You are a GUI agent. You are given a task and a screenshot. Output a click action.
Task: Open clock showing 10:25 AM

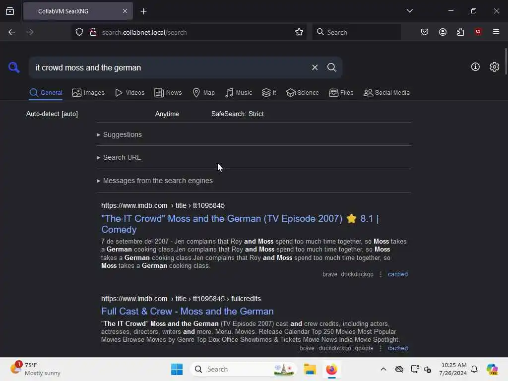[x=453, y=369]
